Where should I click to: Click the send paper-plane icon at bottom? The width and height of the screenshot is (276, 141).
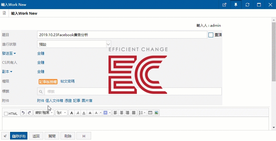pyautogui.click(x=5, y=136)
